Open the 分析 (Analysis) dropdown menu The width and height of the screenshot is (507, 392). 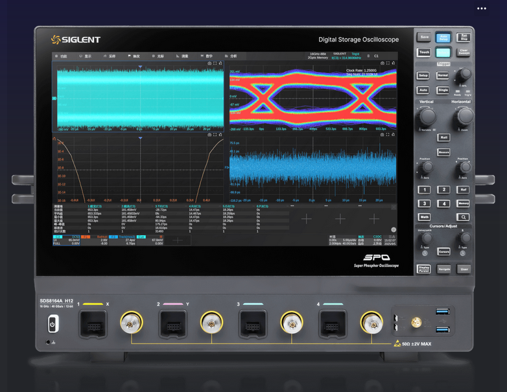(231, 56)
